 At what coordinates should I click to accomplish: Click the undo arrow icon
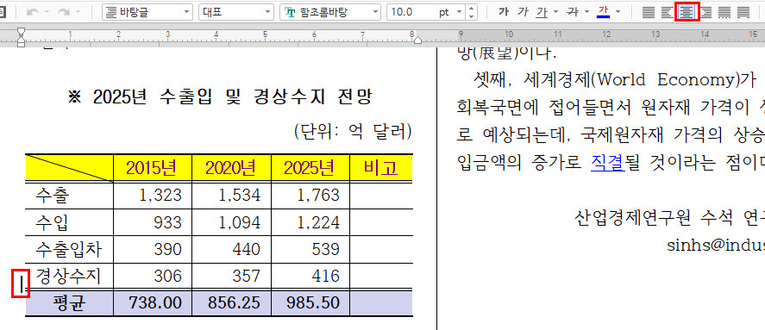[33, 12]
